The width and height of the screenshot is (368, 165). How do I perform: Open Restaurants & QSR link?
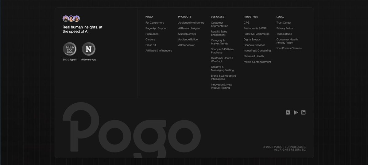(255, 28)
